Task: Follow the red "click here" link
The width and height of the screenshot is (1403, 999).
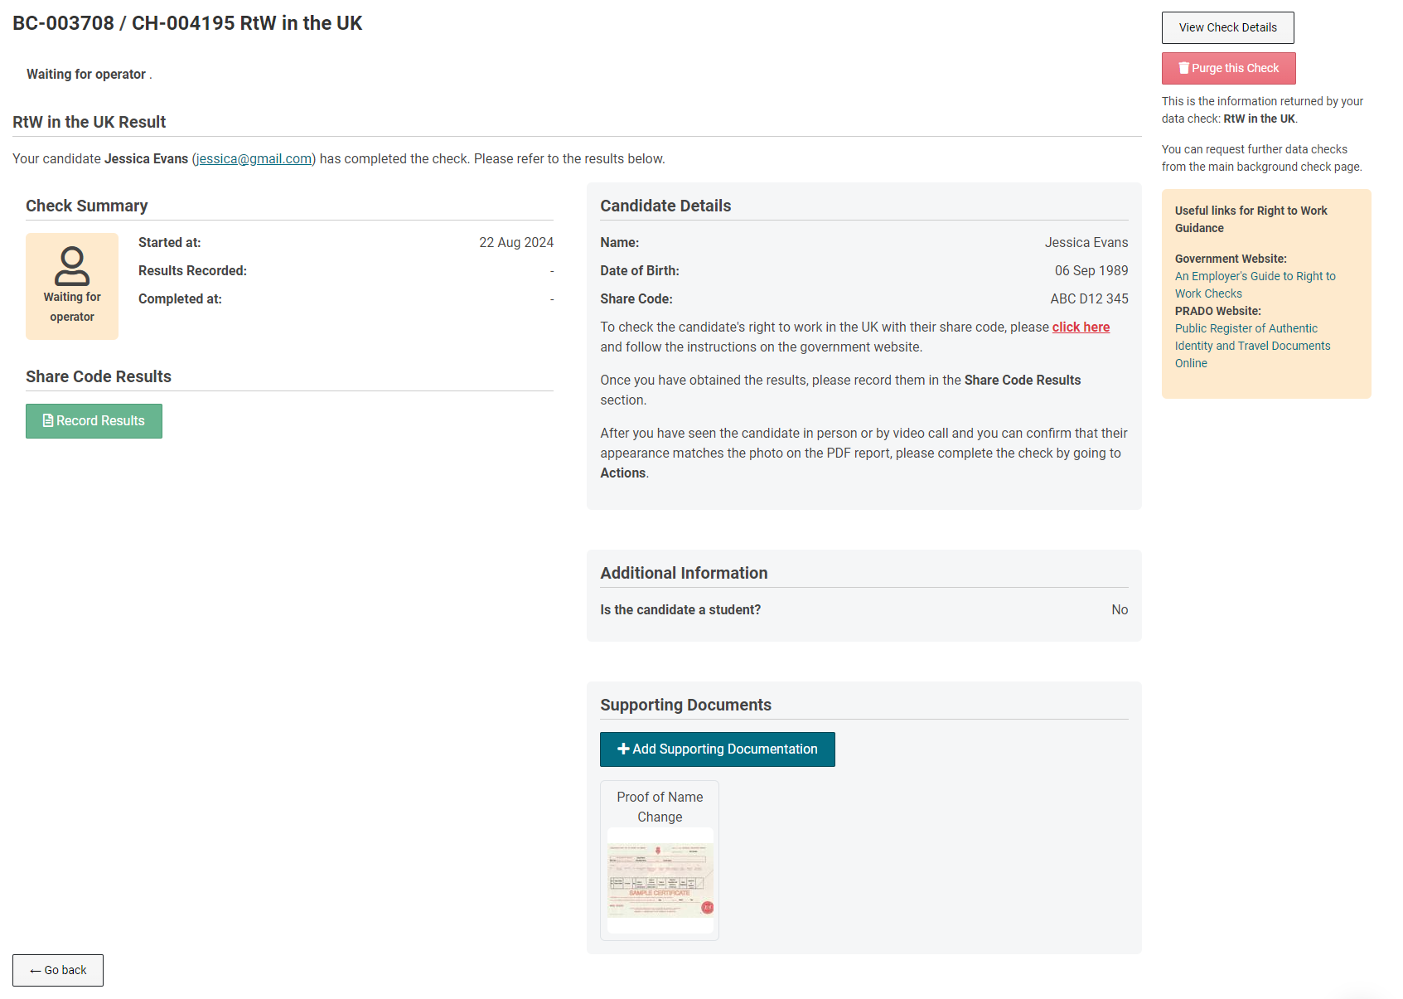Action: pos(1081,327)
